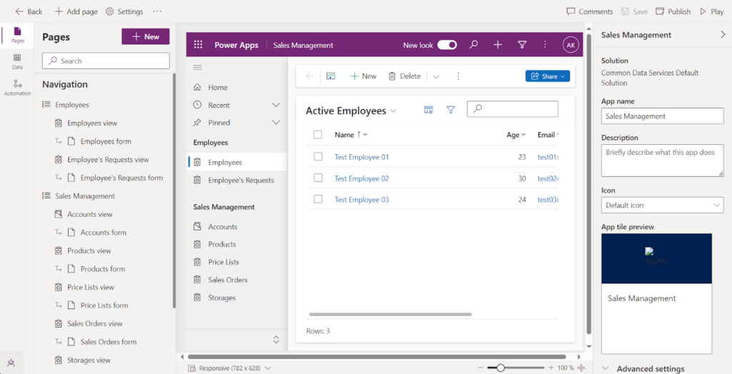Click the filter icon beside Active Employees
Image resolution: width=732 pixels, height=374 pixels.
(x=450, y=110)
